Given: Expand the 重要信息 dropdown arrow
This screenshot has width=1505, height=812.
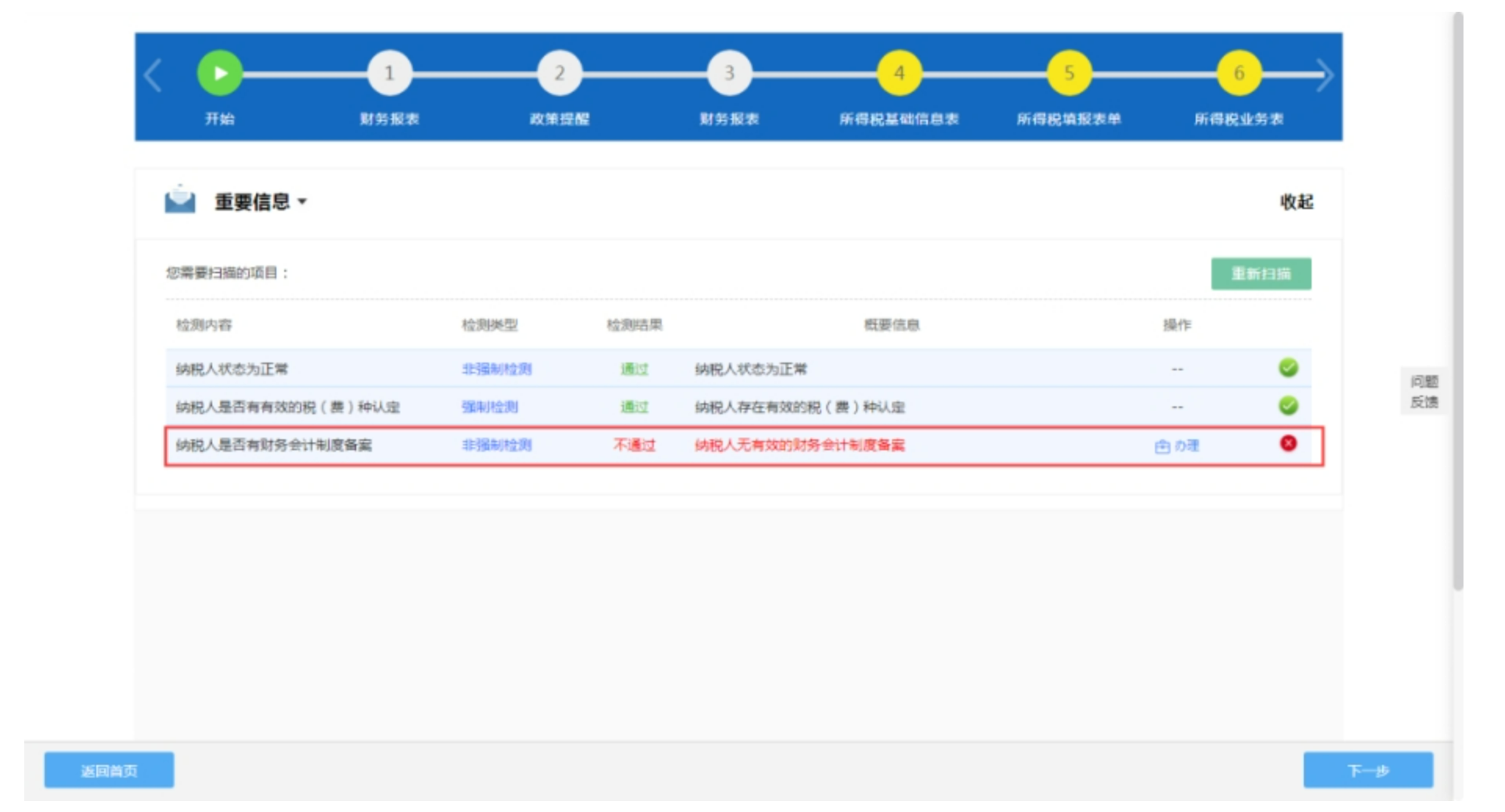Looking at the screenshot, I should click(x=302, y=202).
